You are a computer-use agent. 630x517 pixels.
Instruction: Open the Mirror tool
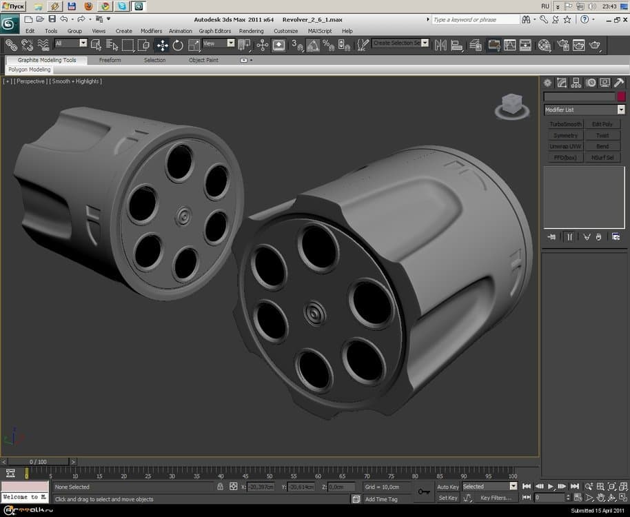click(441, 45)
